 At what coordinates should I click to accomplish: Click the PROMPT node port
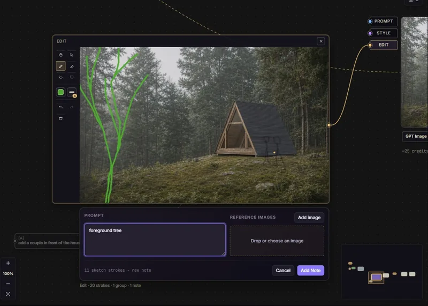tap(383, 21)
